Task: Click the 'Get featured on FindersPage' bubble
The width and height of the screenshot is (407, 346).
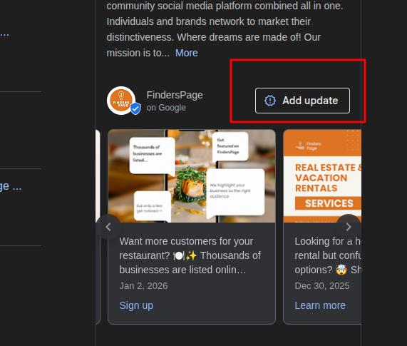Action: click(x=230, y=146)
